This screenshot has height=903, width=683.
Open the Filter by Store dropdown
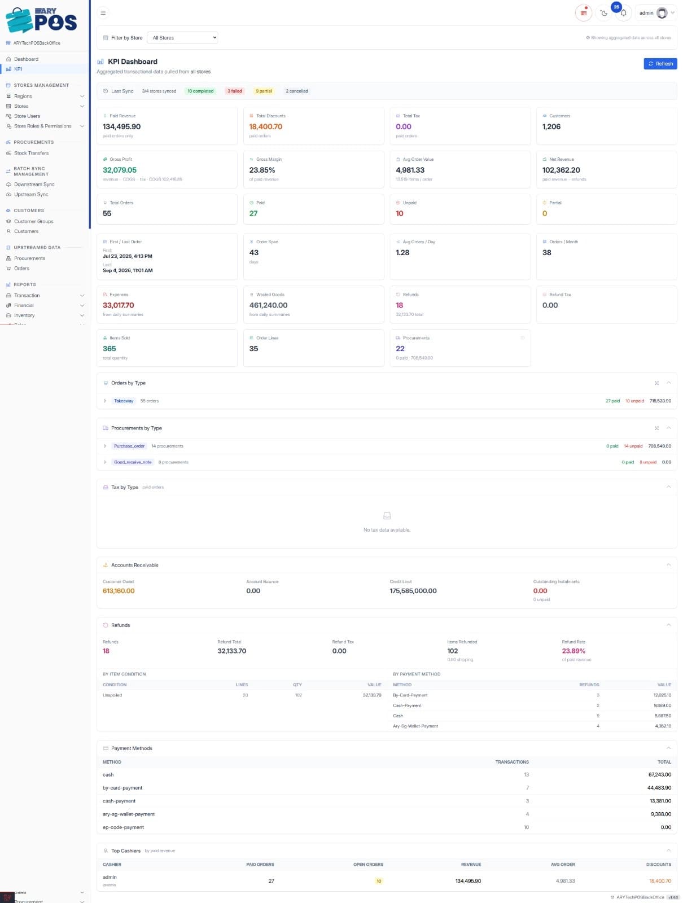click(x=182, y=38)
